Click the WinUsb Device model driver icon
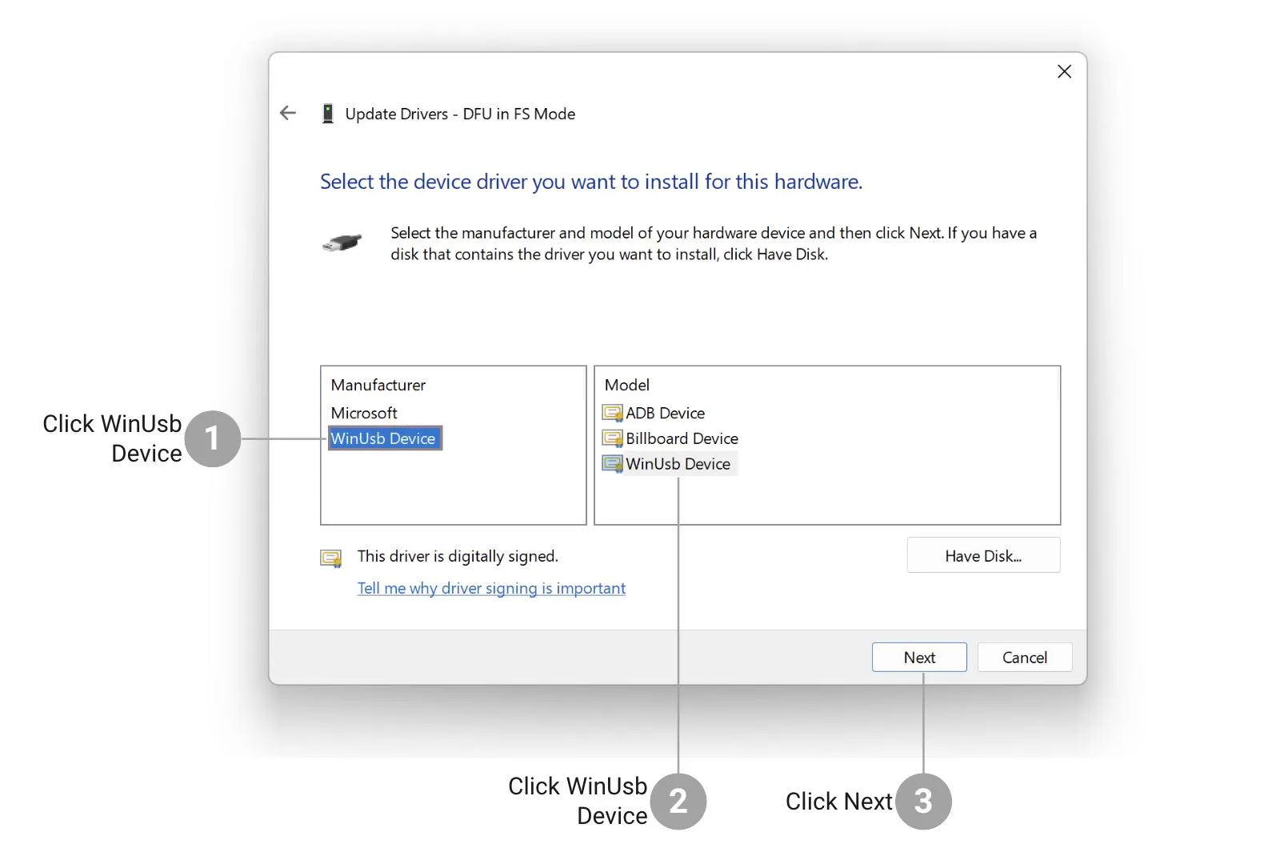 613,464
